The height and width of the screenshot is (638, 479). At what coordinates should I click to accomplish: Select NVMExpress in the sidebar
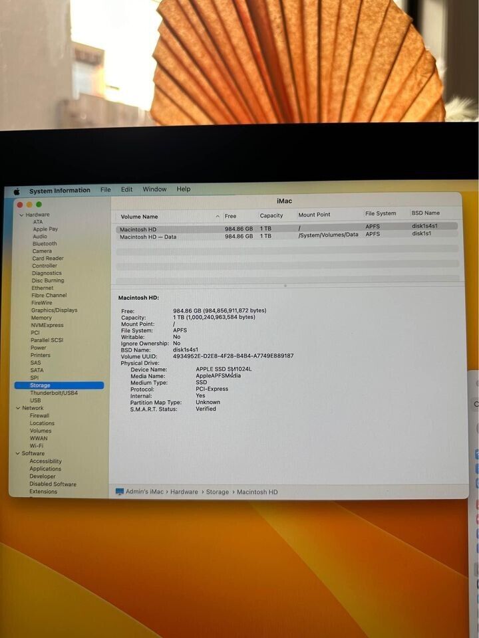[47, 325]
